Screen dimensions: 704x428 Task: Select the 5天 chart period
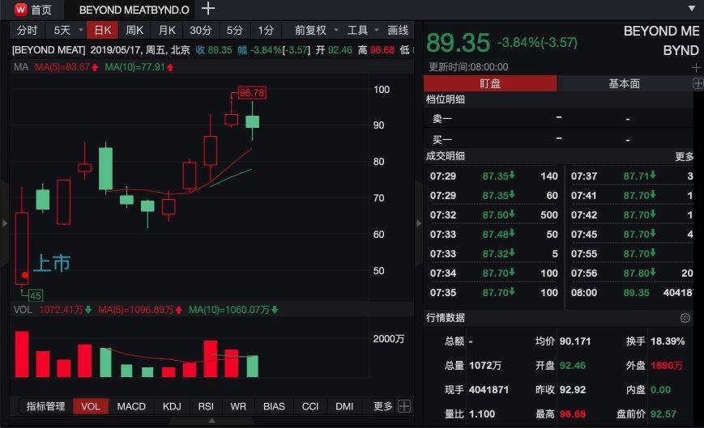tap(62, 30)
